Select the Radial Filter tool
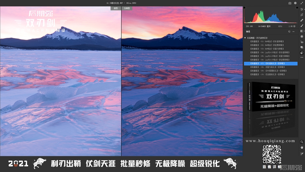The image size is (305, 172). [302, 37]
